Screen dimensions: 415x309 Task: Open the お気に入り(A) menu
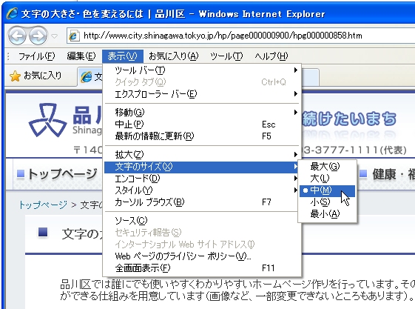coord(173,56)
